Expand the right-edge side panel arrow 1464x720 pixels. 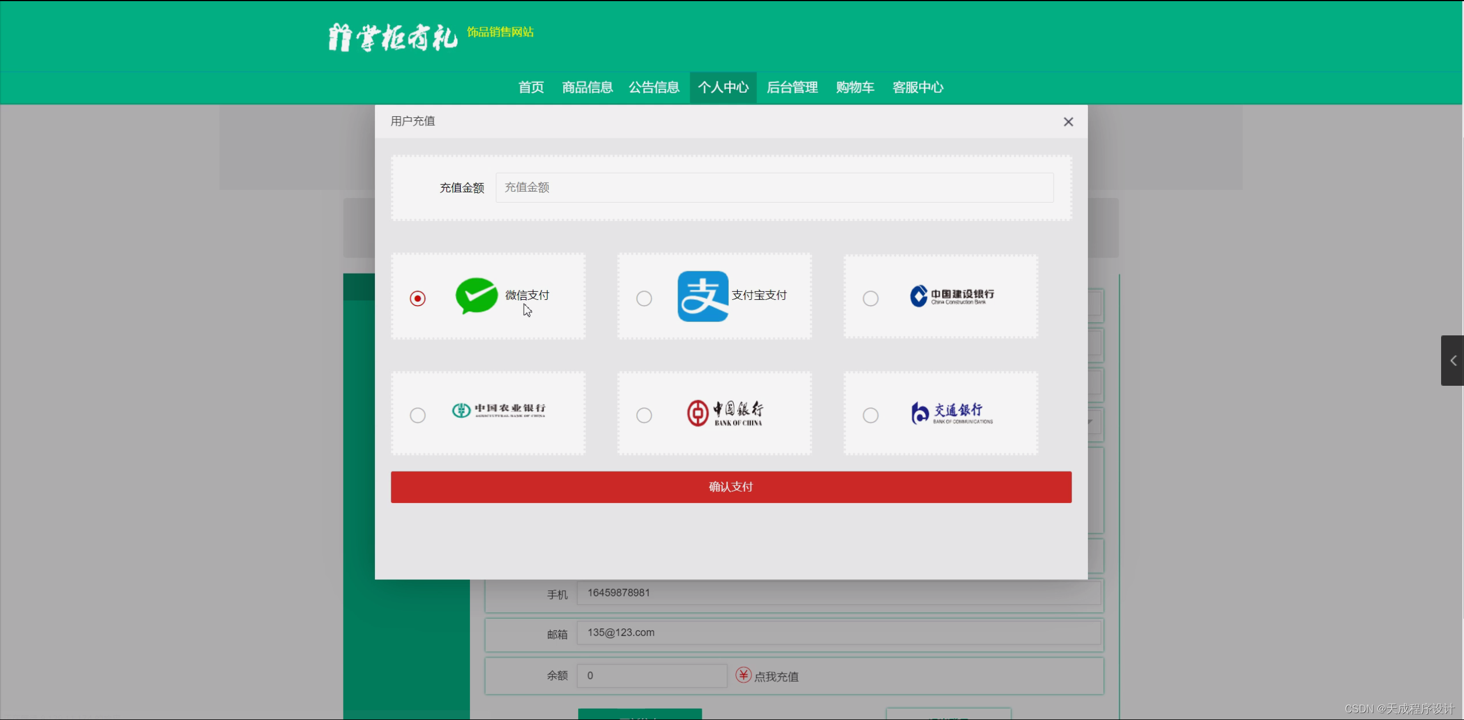click(x=1453, y=361)
